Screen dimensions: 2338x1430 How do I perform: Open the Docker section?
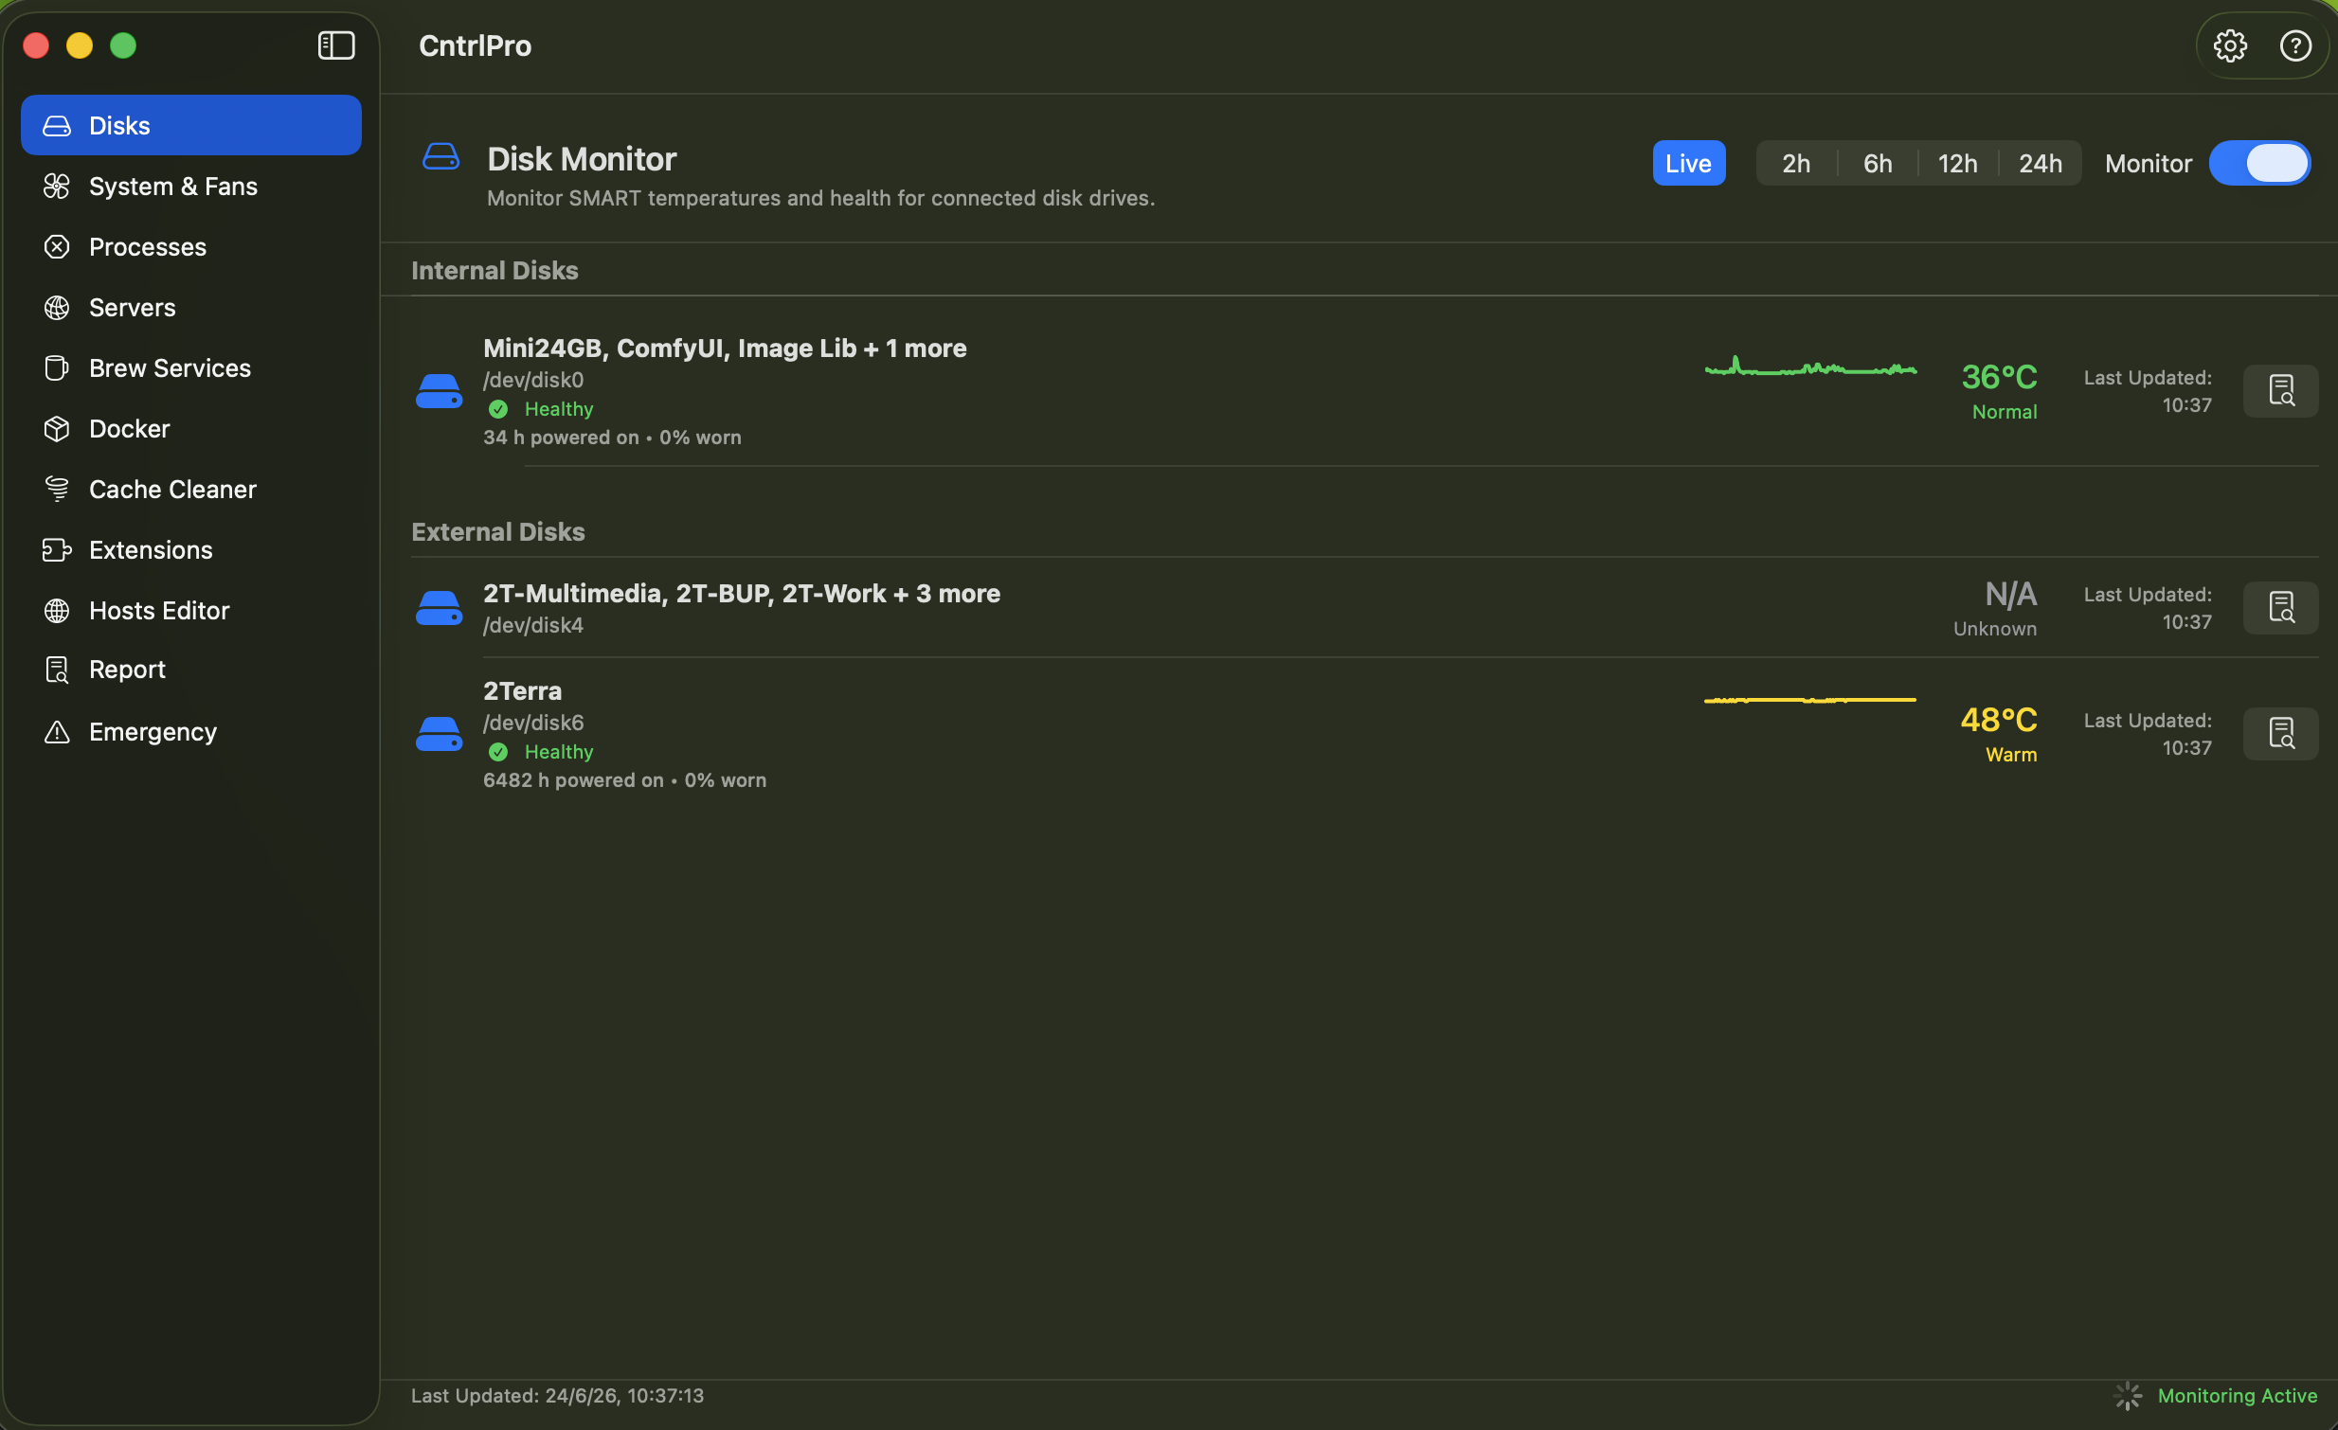pyautogui.click(x=190, y=429)
